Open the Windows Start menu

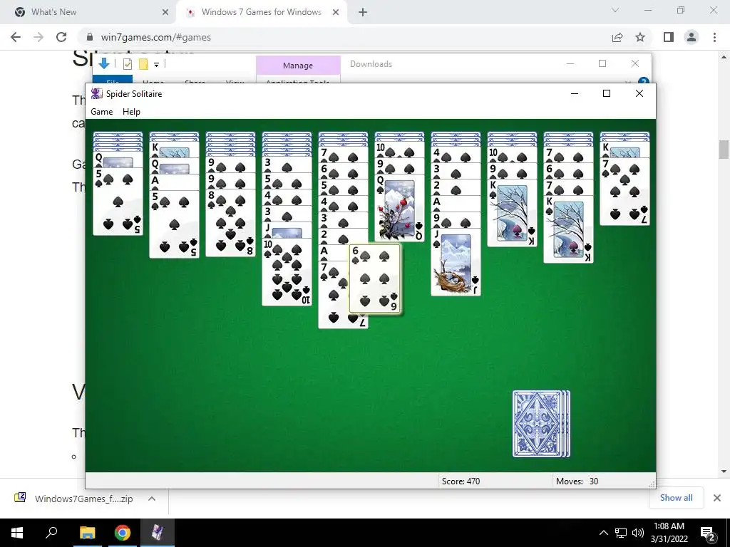pos(17,533)
